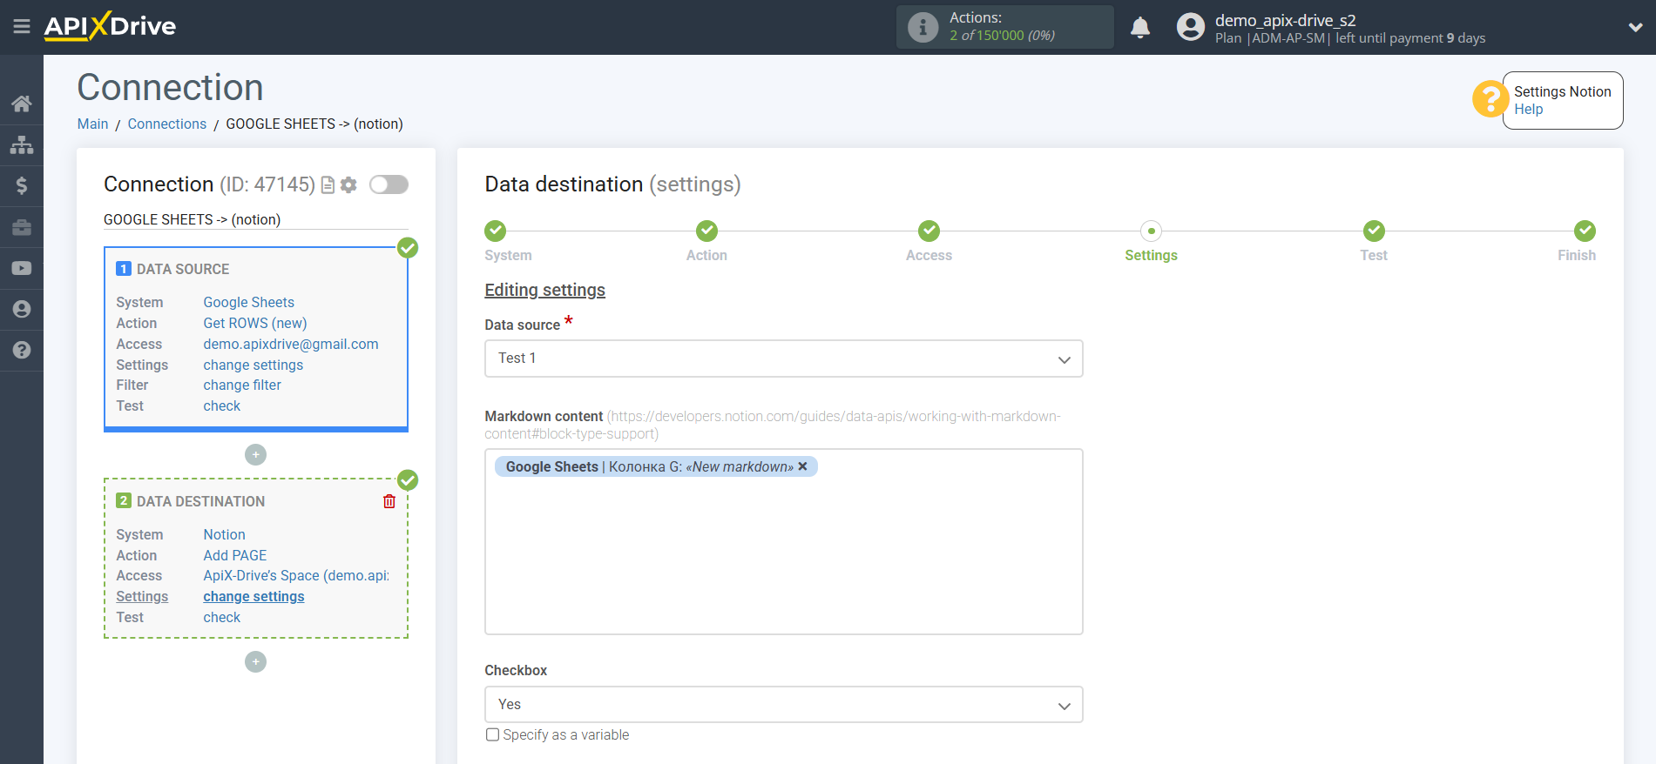Screen dimensions: 1656x764
Task: Click data destination change settings
Action: [x=253, y=596]
